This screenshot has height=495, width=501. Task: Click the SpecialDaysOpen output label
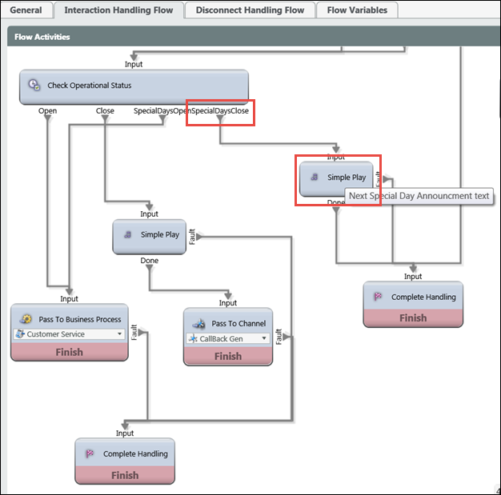162,111
